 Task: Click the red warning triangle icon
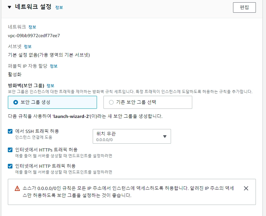(x=17, y=188)
